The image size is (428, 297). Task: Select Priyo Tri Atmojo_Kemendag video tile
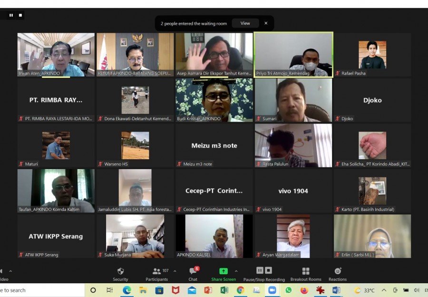(x=293, y=55)
